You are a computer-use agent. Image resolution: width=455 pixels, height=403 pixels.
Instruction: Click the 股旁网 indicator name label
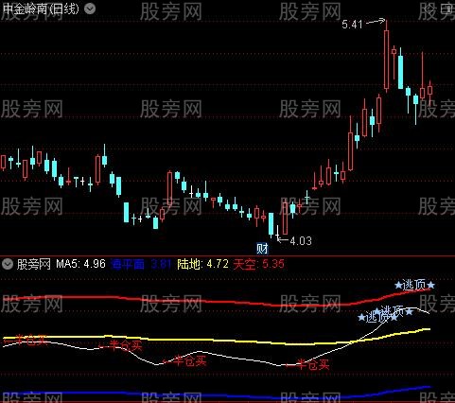(x=34, y=264)
